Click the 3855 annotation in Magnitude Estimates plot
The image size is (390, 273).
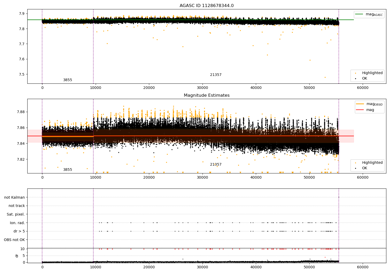tap(68, 170)
